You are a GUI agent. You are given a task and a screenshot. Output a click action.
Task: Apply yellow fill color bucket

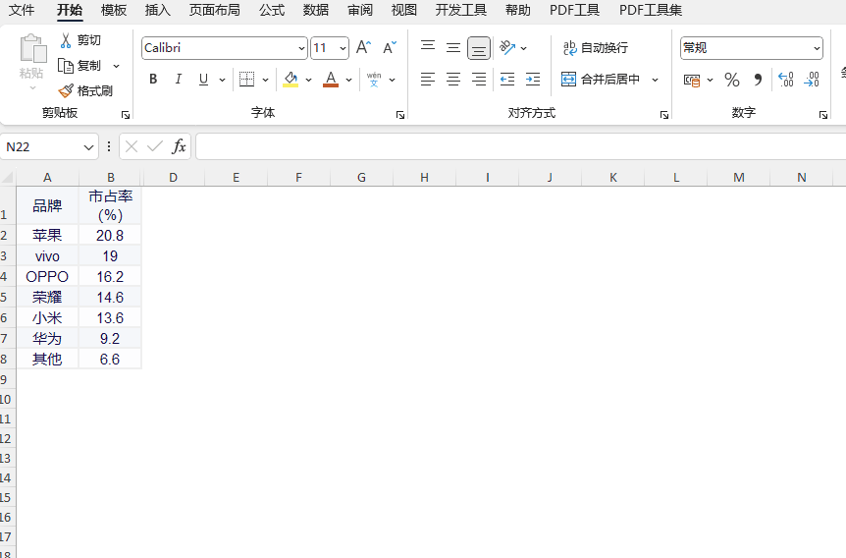point(291,80)
